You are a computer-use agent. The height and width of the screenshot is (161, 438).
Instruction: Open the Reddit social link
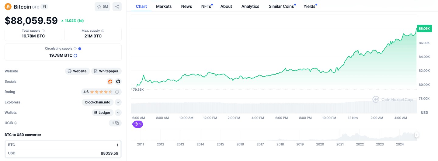(110, 82)
